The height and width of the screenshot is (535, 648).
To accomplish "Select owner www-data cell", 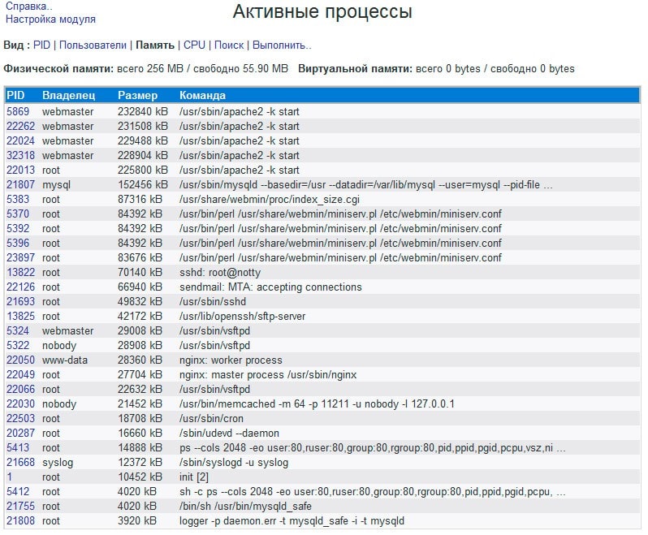I will (65, 360).
